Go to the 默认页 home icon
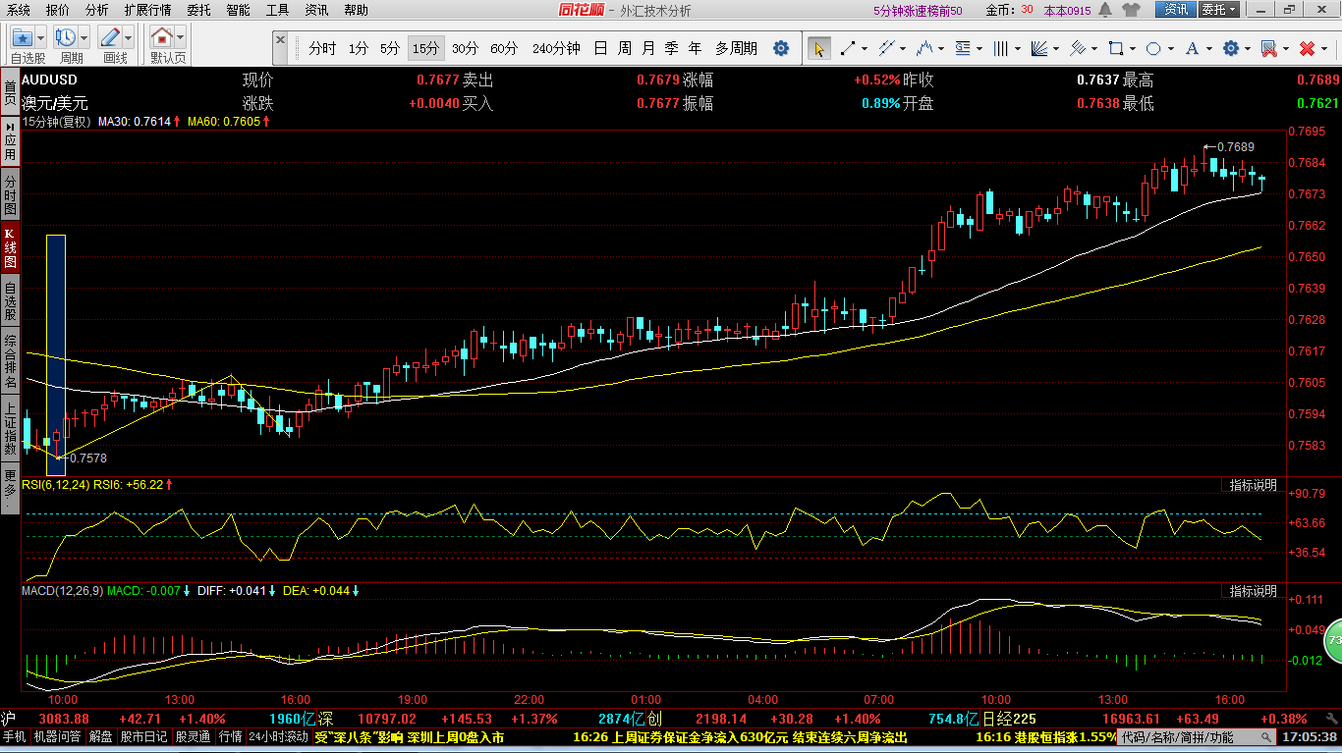 162,38
